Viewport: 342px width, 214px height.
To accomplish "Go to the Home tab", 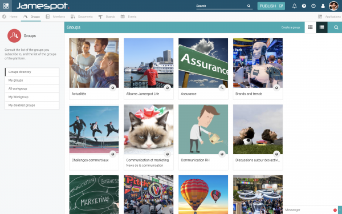I will pyautogui.click(x=10, y=17).
